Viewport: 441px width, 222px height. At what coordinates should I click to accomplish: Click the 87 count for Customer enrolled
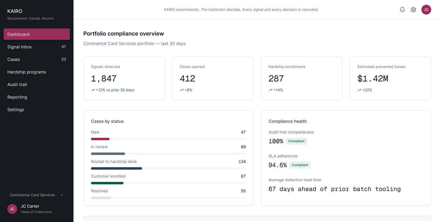click(x=243, y=176)
